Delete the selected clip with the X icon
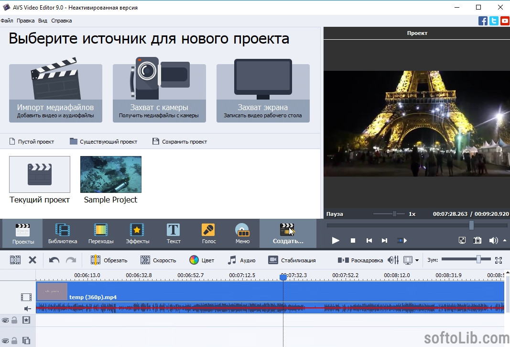Screen dimensions: 510x347 (33, 260)
